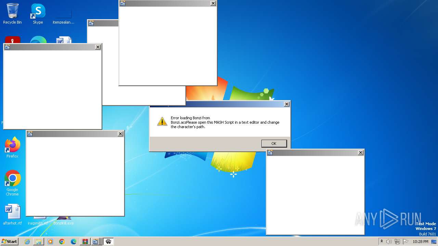Click the title bar of bottom-left blank window

coord(75,134)
